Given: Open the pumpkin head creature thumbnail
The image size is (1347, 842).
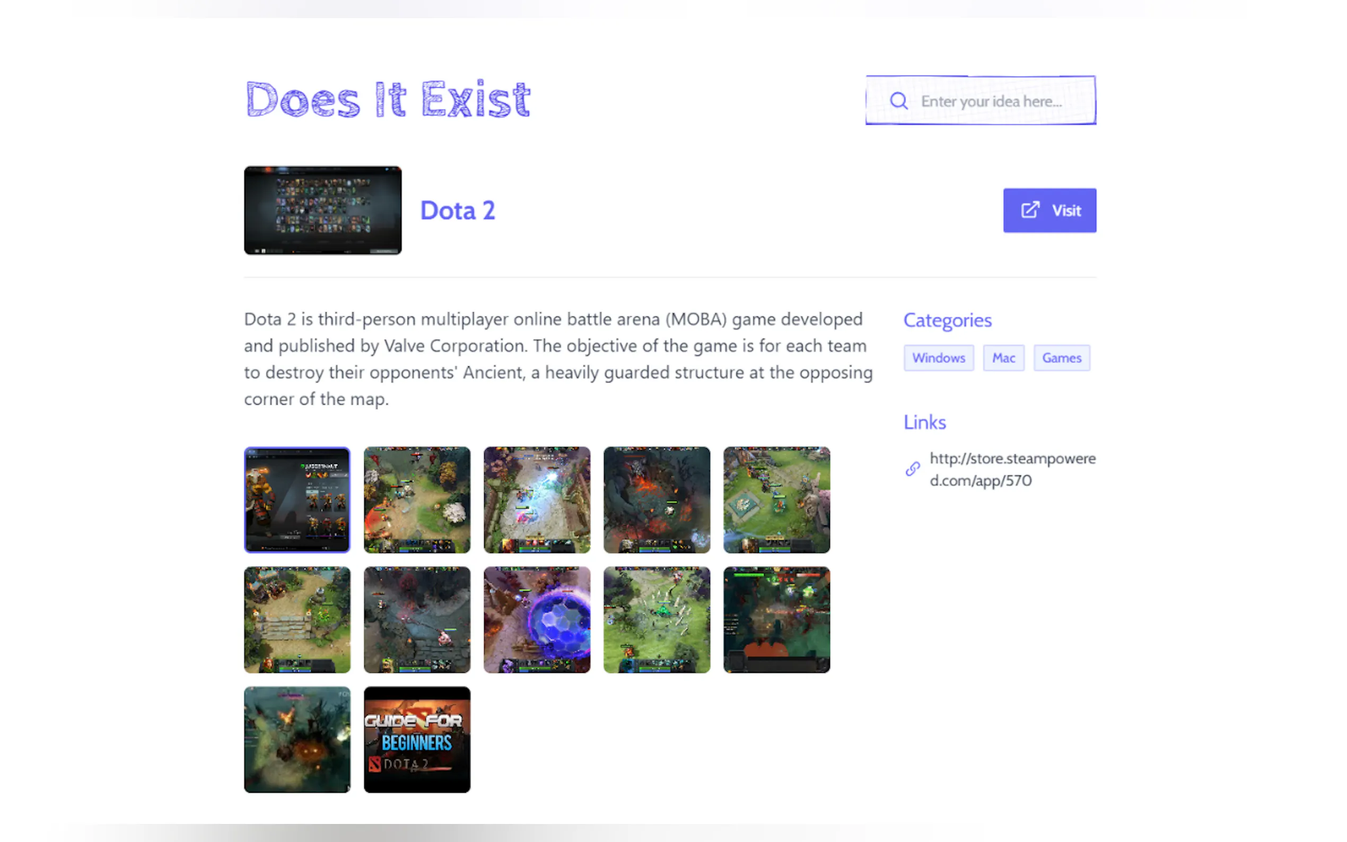Looking at the screenshot, I should [298, 740].
